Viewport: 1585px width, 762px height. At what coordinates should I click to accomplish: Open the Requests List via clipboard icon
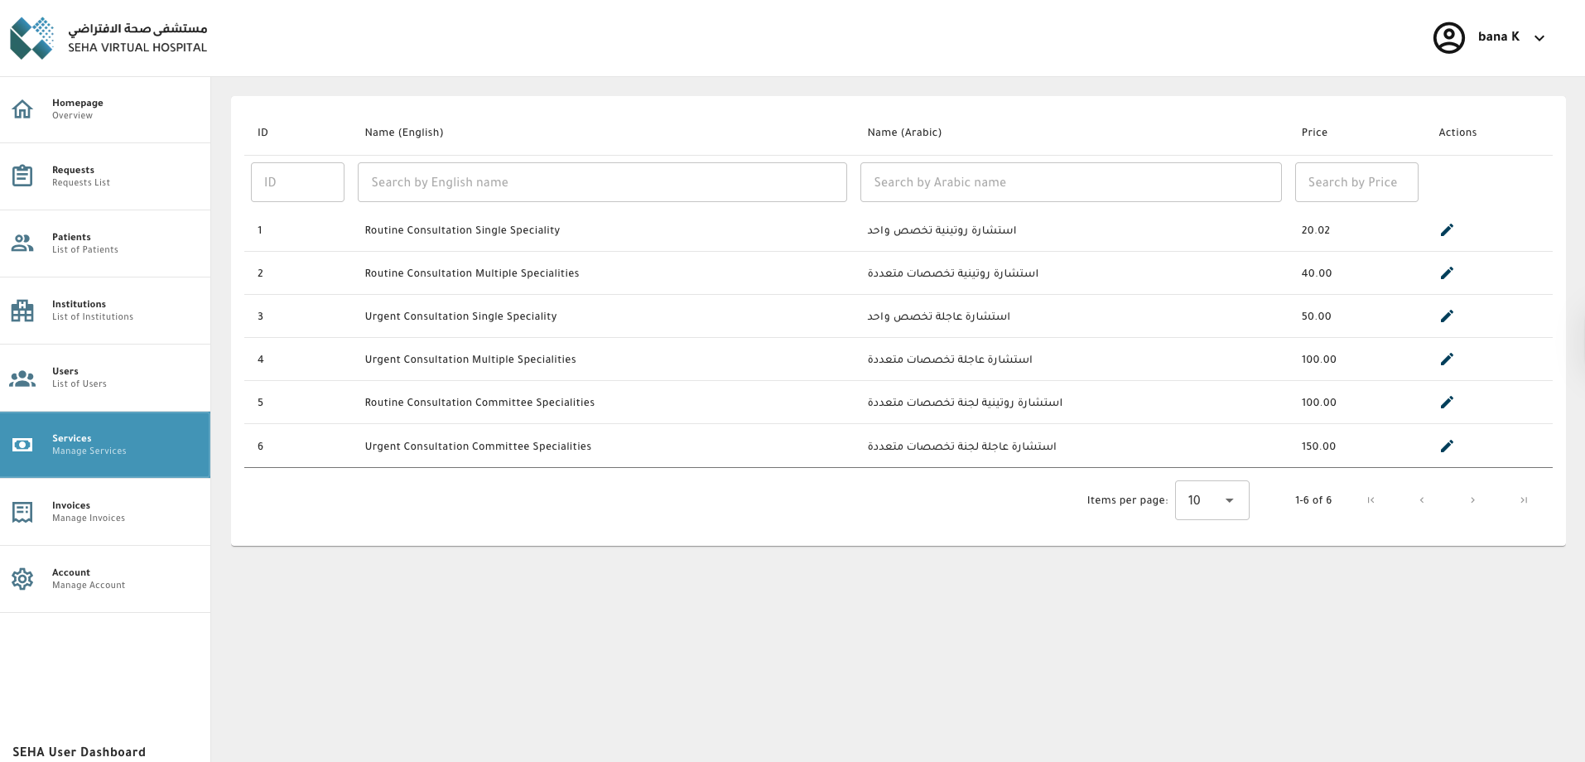[x=22, y=176]
